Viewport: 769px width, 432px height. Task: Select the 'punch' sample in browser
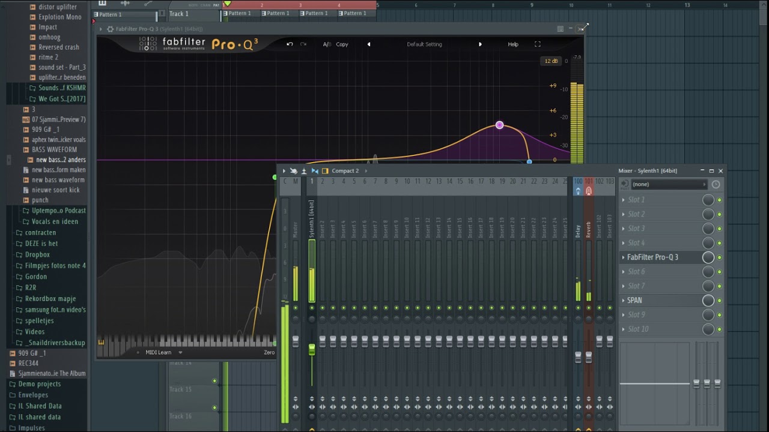click(x=40, y=200)
